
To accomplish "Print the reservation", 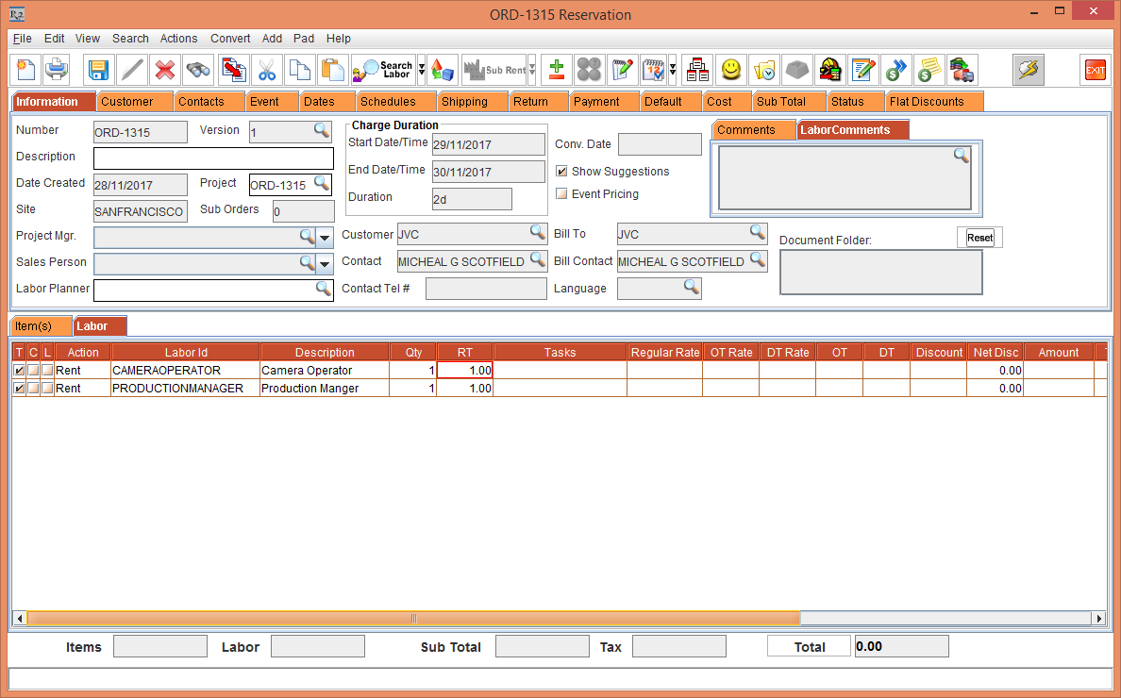I will point(56,69).
